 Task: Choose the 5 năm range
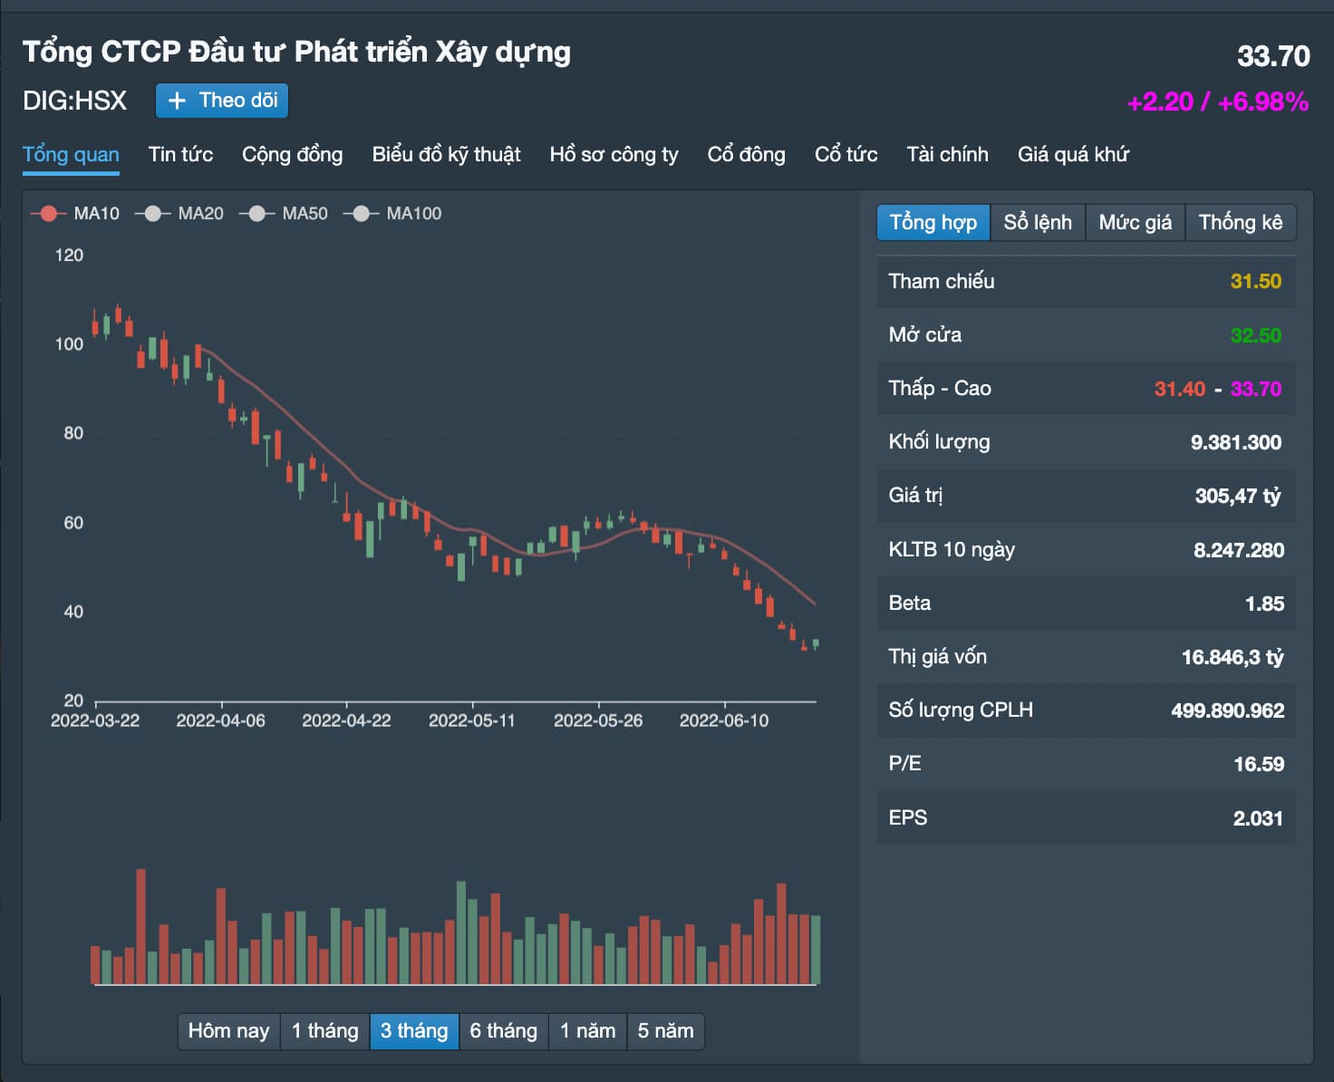665,1031
